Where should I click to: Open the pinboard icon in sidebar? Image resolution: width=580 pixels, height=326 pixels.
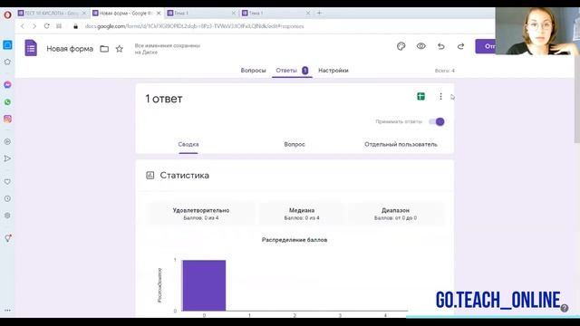(7, 238)
